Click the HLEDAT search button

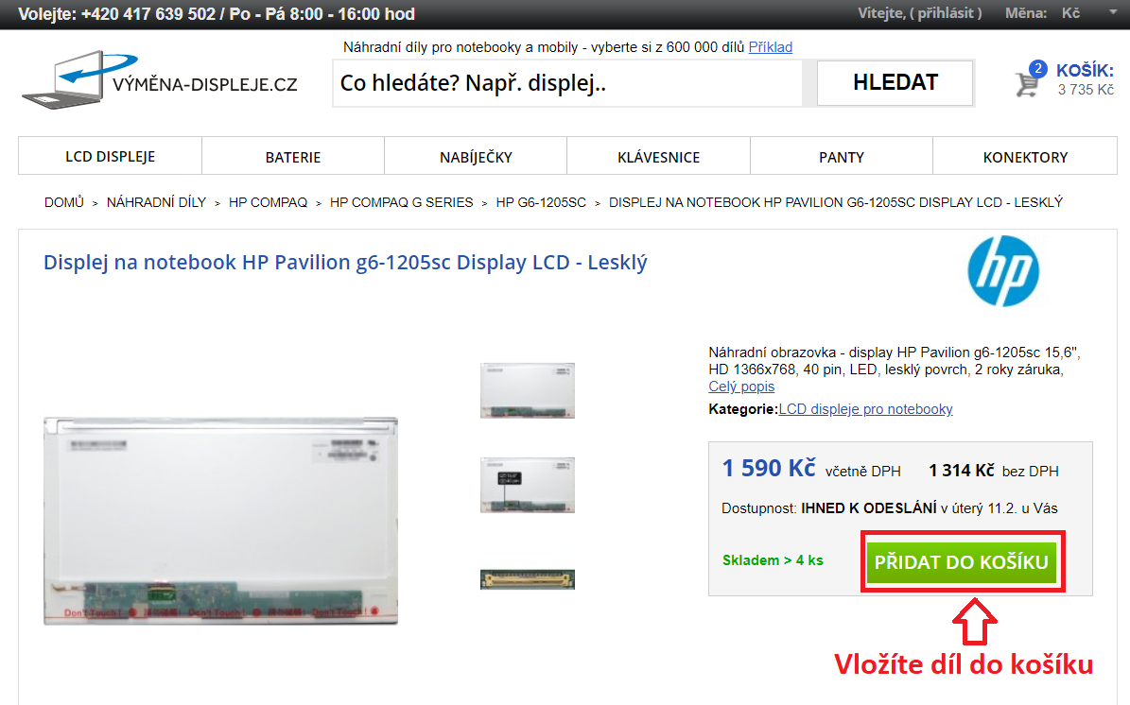click(x=895, y=83)
